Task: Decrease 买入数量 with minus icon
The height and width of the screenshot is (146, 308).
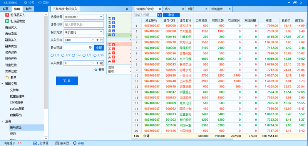Action: [93, 63]
